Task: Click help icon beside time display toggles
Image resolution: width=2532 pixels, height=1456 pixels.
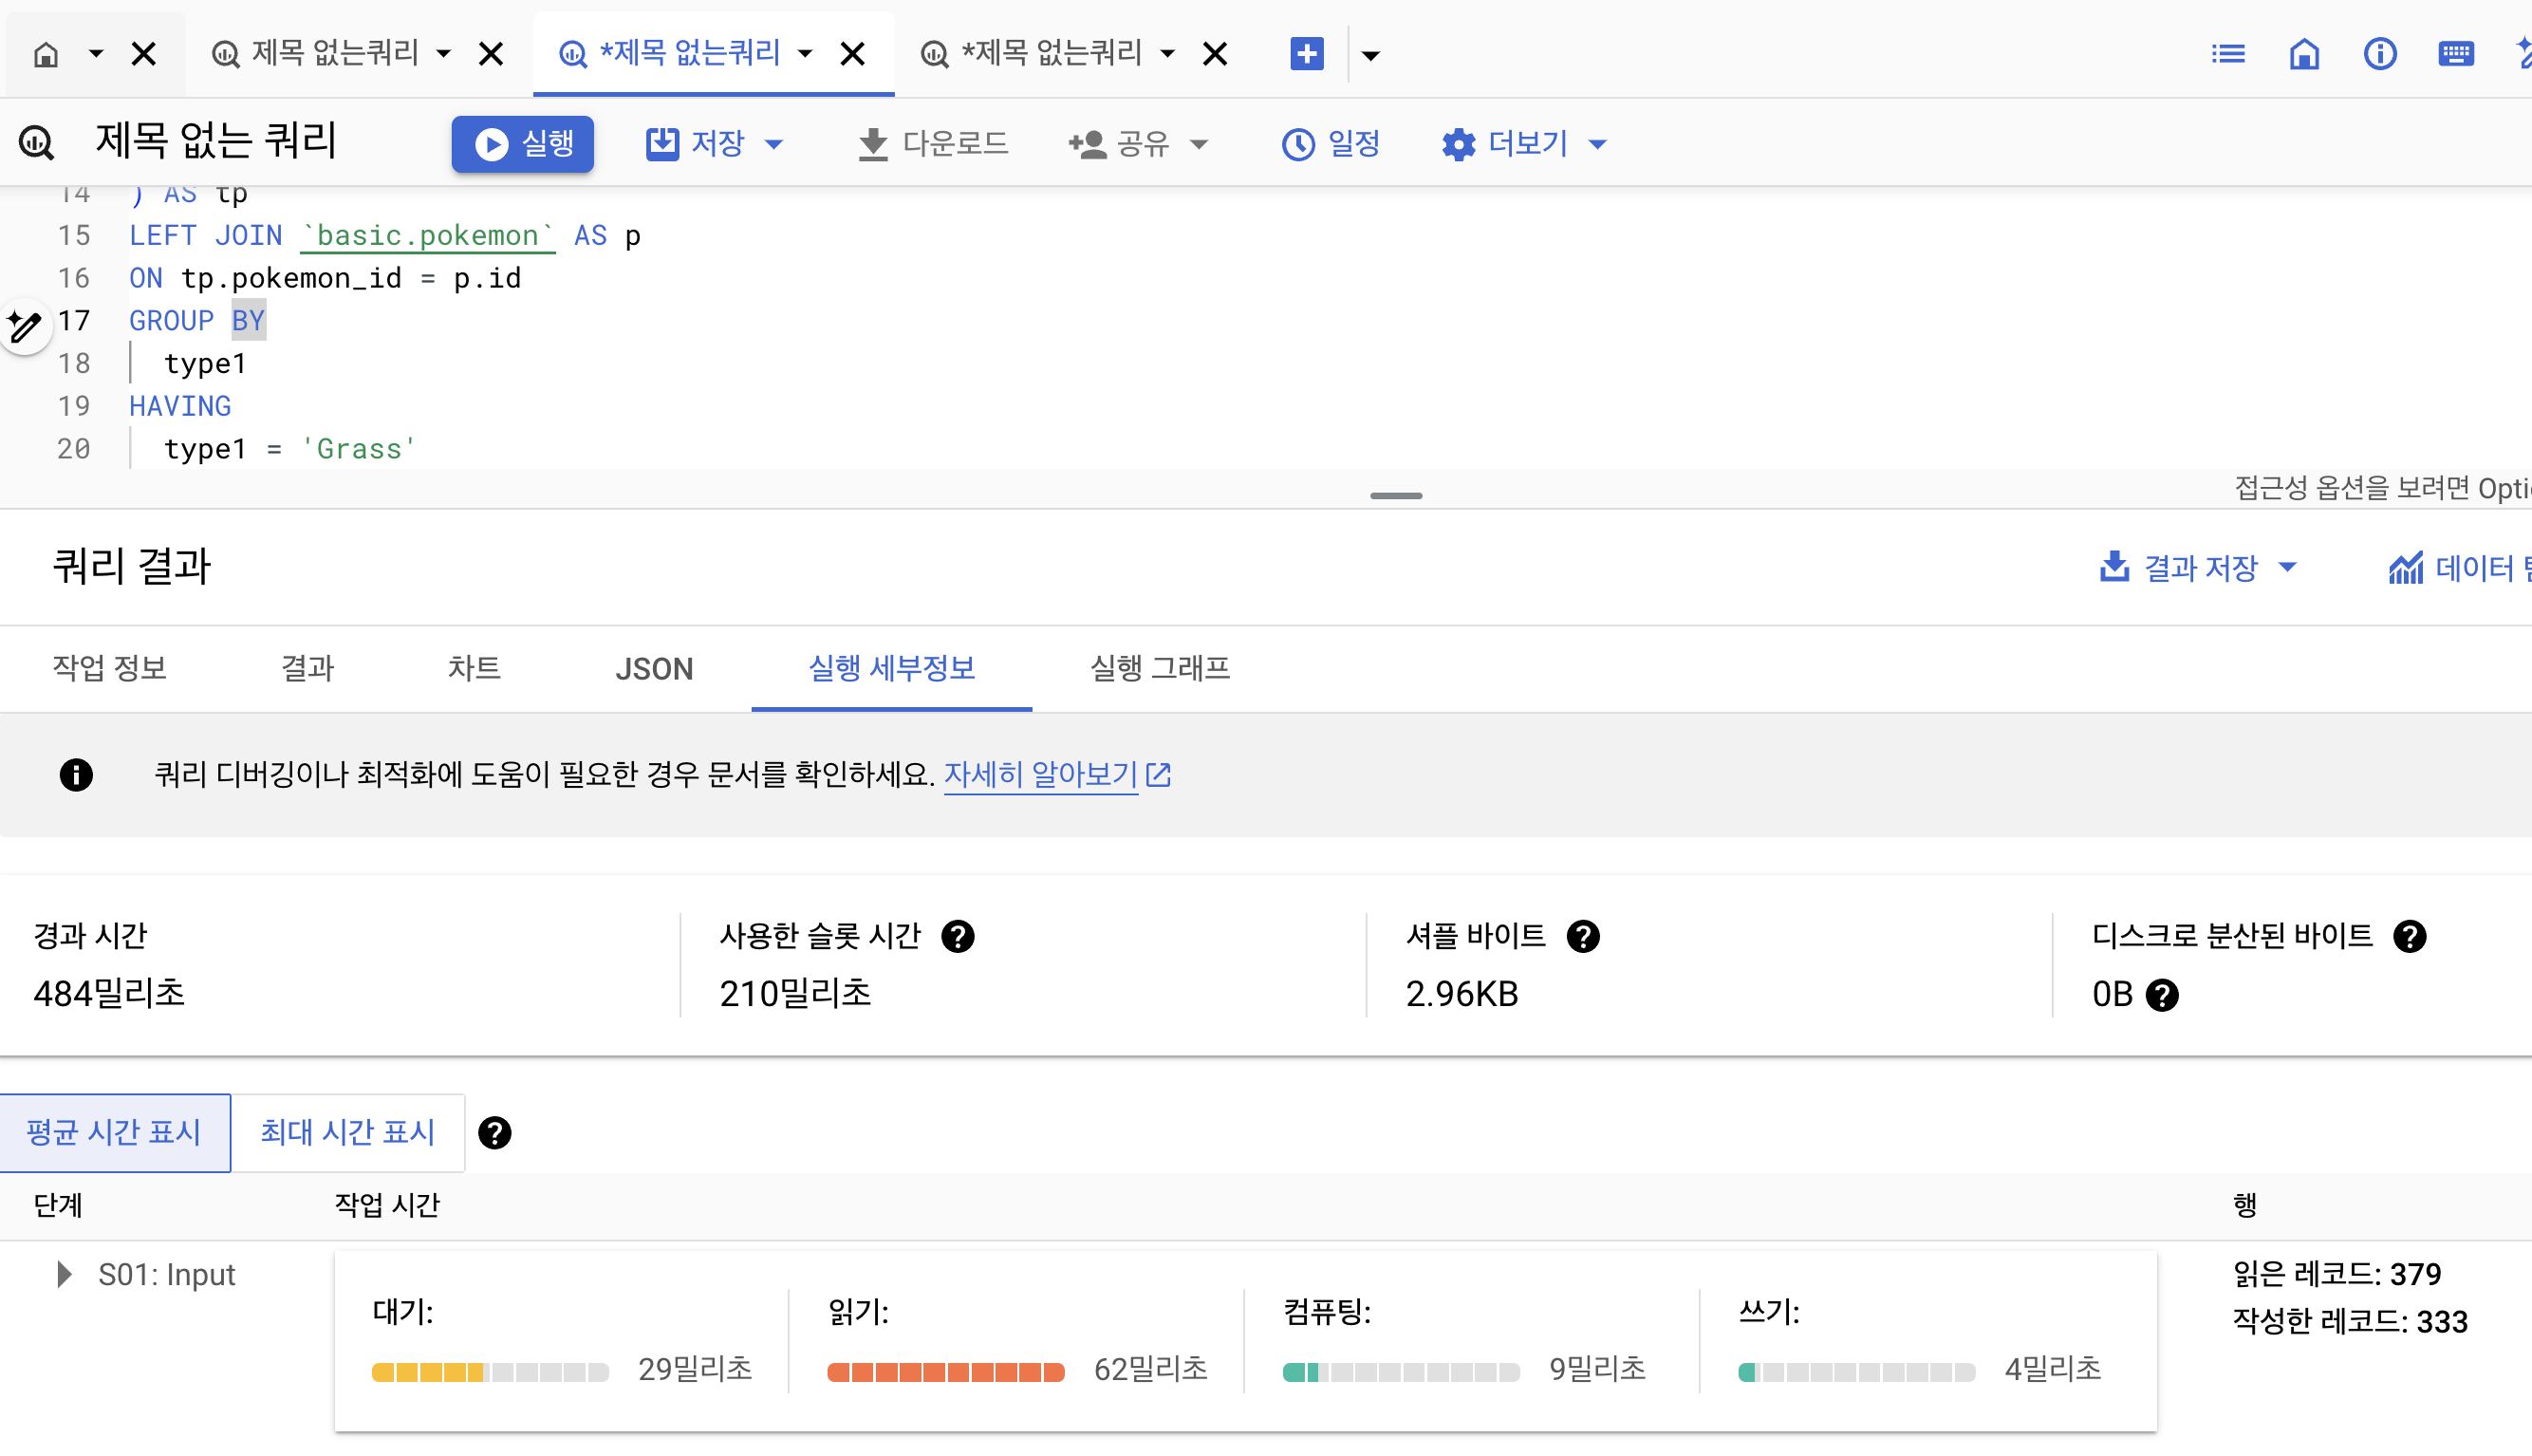Action: pyautogui.click(x=494, y=1133)
